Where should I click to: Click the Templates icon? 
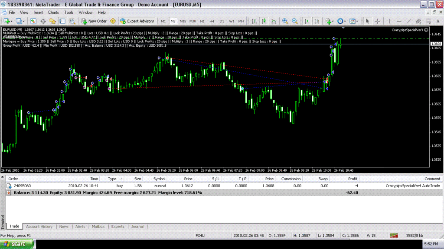tap(352, 21)
